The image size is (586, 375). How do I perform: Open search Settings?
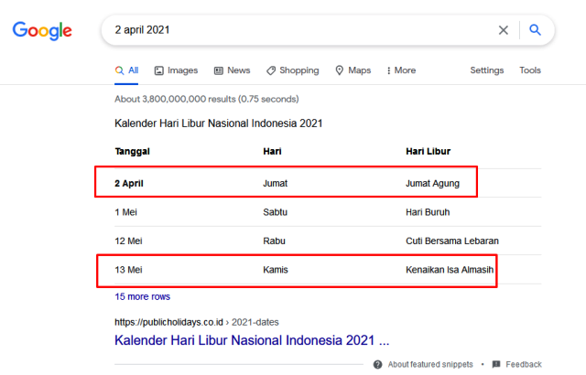486,70
